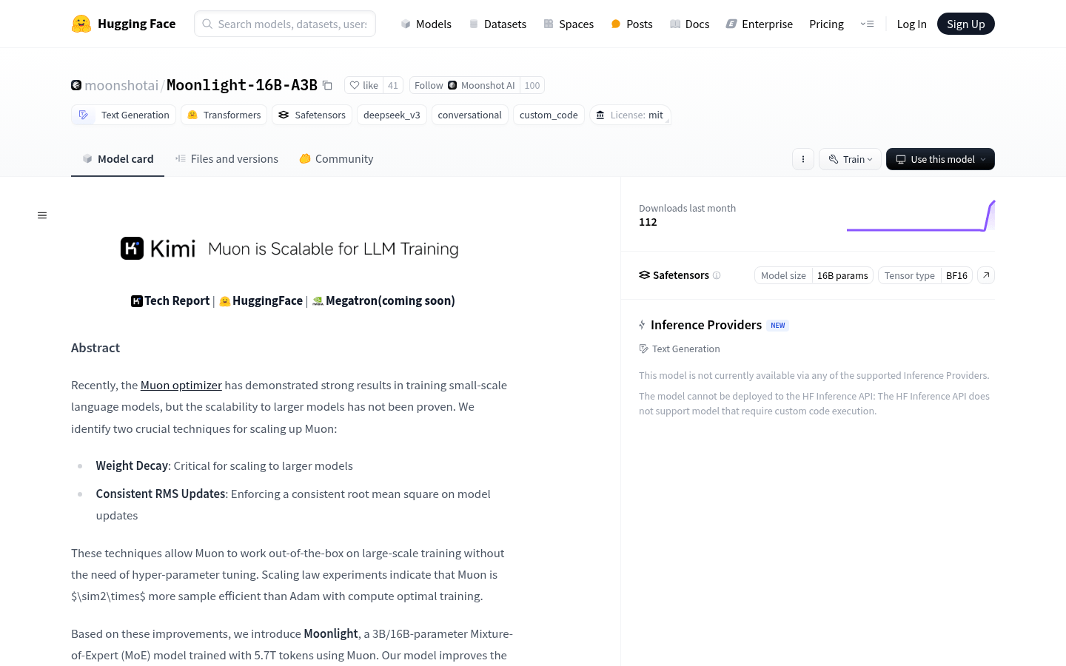This screenshot has width=1066, height=666.
Task: Click the Downloads last month value 112
Action: 648,222
